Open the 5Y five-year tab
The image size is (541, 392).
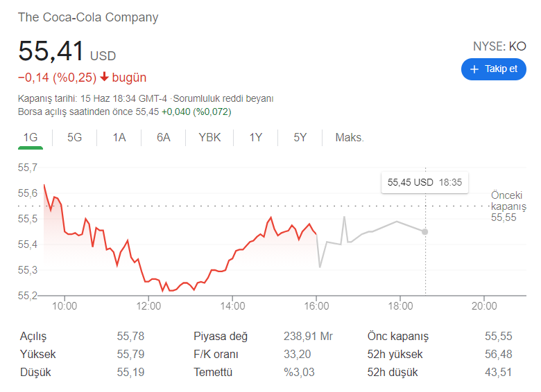(x=300, y=137)
